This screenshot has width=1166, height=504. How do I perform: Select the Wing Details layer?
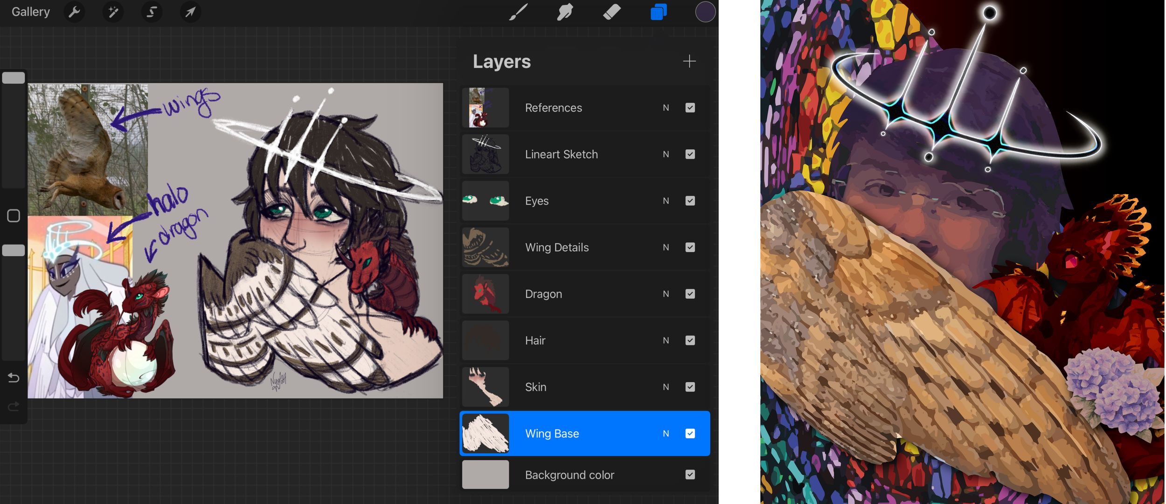(556, 248)
